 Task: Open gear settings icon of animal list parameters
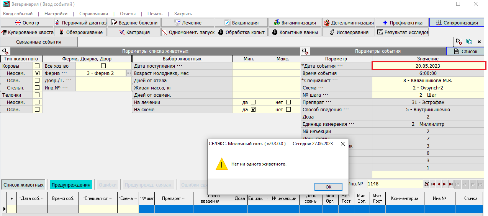(5, 51)
